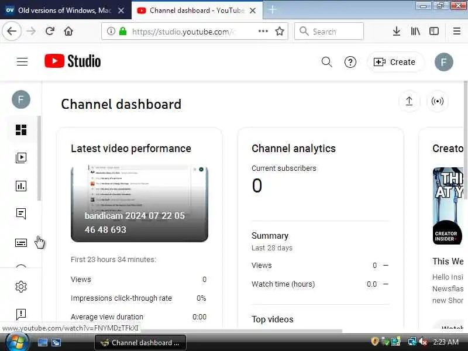Click First 23 hours 34 minutes text
The width and height of the screenshot is (468, 351).
pos(113,259)
